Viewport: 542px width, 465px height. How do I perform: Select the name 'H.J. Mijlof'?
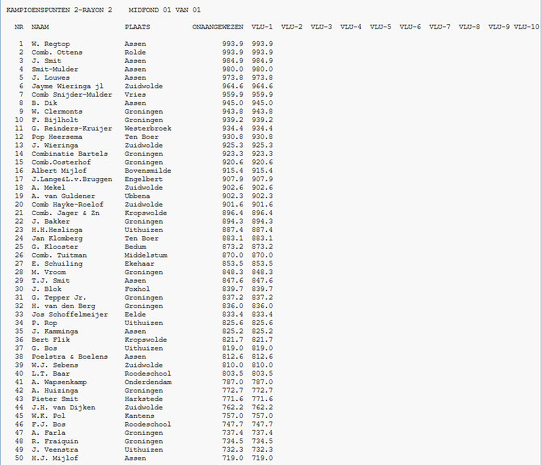point(55,459)
